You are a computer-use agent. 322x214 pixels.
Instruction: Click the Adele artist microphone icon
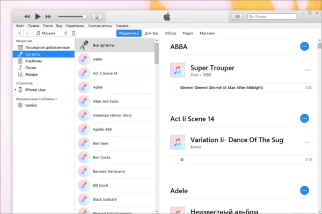tap(84, 87)
